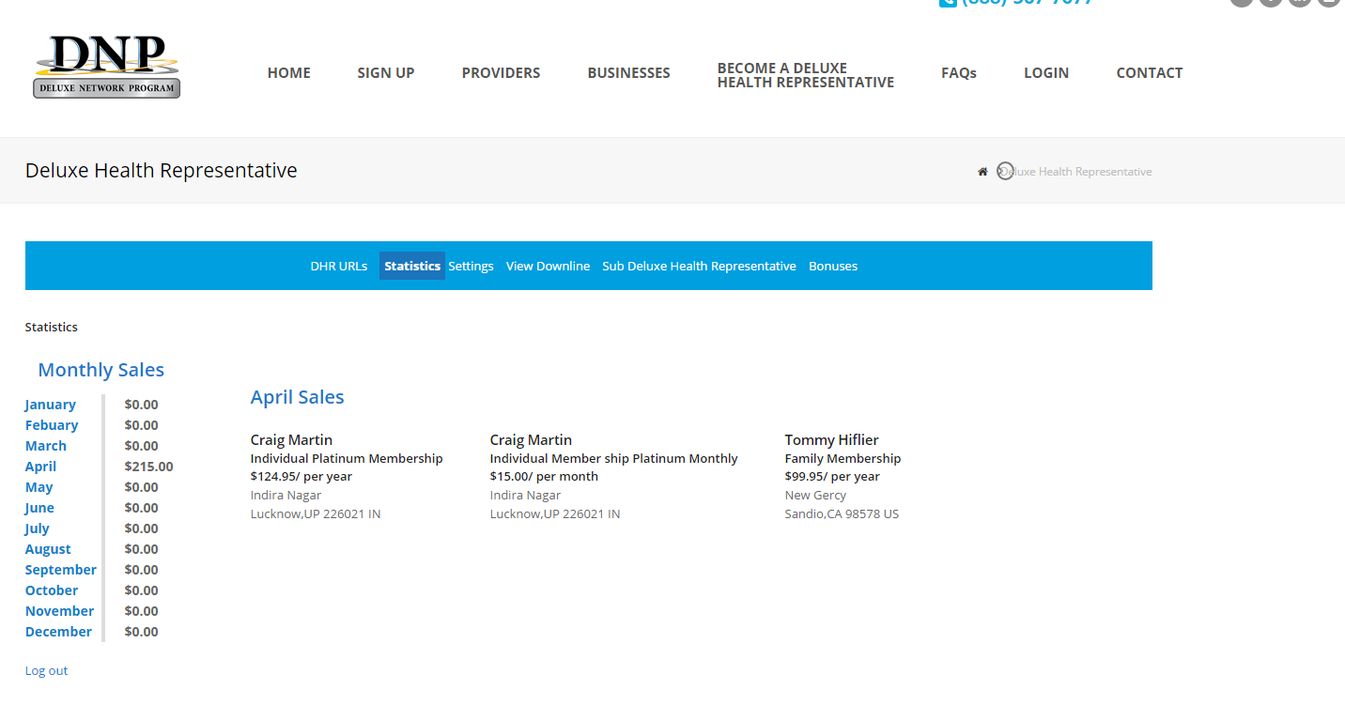The image size is (1345, 720).
Task: Go to the SIGN UP page
Action: [386, 73]
